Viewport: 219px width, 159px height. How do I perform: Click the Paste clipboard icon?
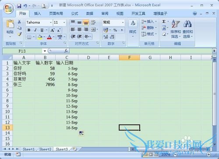pos(10,24)
